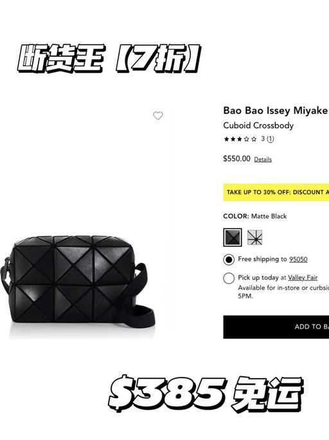
Task: Select the Pick up today radio option
Action: 229,278
